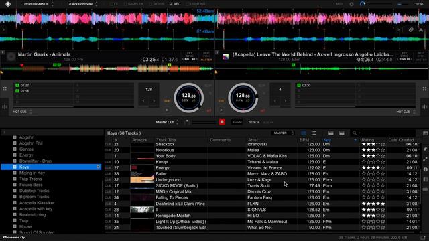The height and width of the screenshot is (241, 429).
Task: Click deck 1 waveform panel icon on left edge
Action: (x=5, y=107)
